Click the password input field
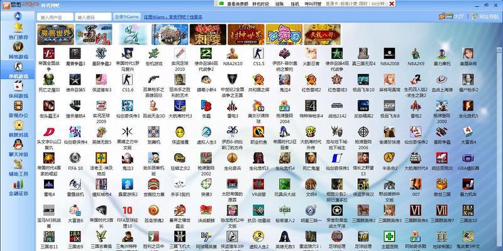This screenshot has width=503, height=251. (93, 17)
